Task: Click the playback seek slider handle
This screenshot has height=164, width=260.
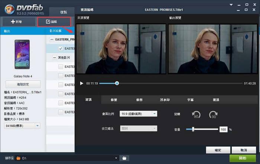Action: pyautogui.click(x=117, y=83)
